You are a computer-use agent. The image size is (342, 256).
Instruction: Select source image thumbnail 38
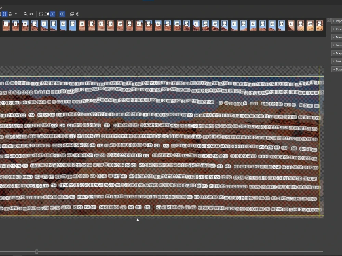[x=301, y=26]
